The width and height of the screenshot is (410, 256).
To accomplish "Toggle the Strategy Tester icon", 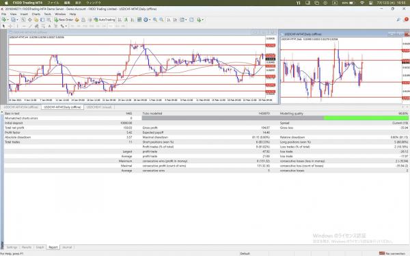I will click(49, 20).
